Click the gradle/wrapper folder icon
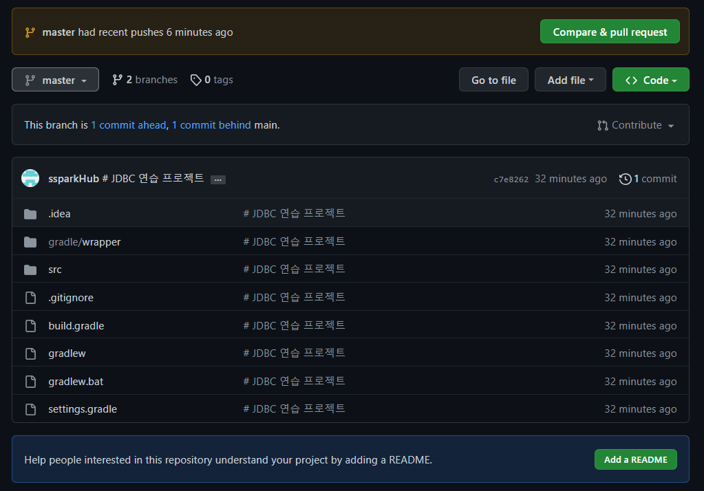704x491 pixels. coord(30,242)
